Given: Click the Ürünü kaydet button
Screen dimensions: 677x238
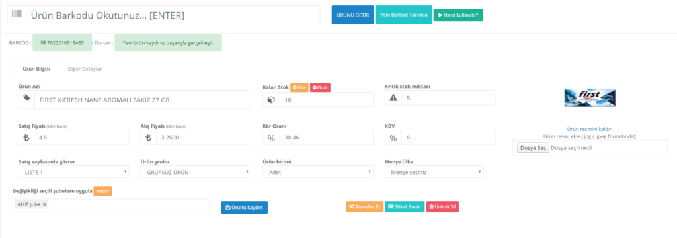Looking at the screenshot, I should pos(245,208).
